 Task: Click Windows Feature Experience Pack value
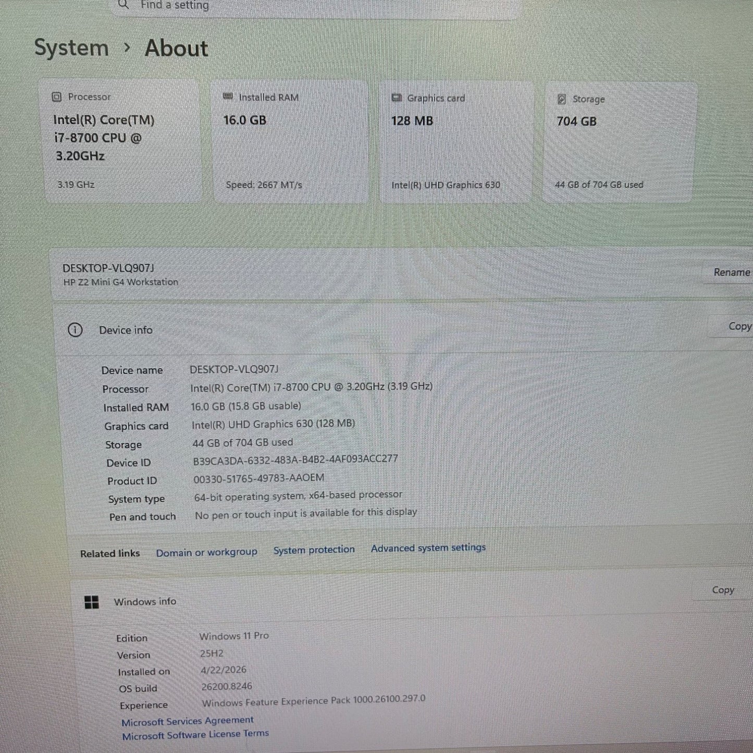point(314,701)
